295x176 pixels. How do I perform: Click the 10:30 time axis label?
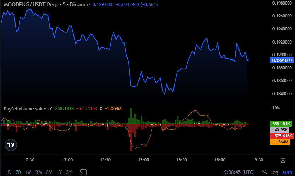coord(29,160)
